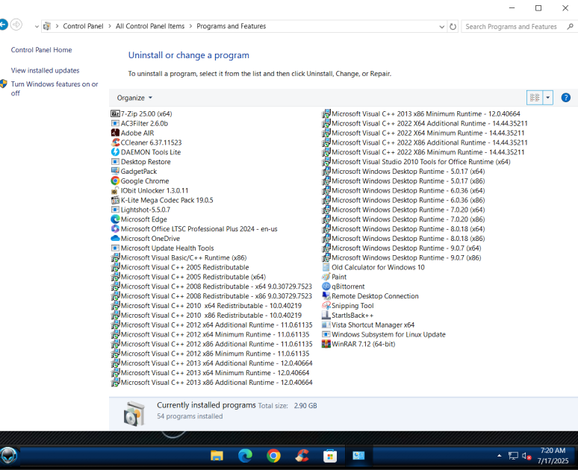Select Visual C++ 2013 x86 Minimum Runtime
This screenshot has height=470, width=578.
pyautogui.click(x=421, y=114)
